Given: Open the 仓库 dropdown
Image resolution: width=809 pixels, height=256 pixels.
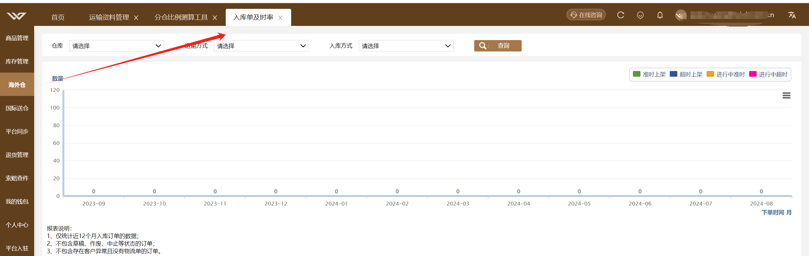Looking at the screenshot, I should click(116, 46).
